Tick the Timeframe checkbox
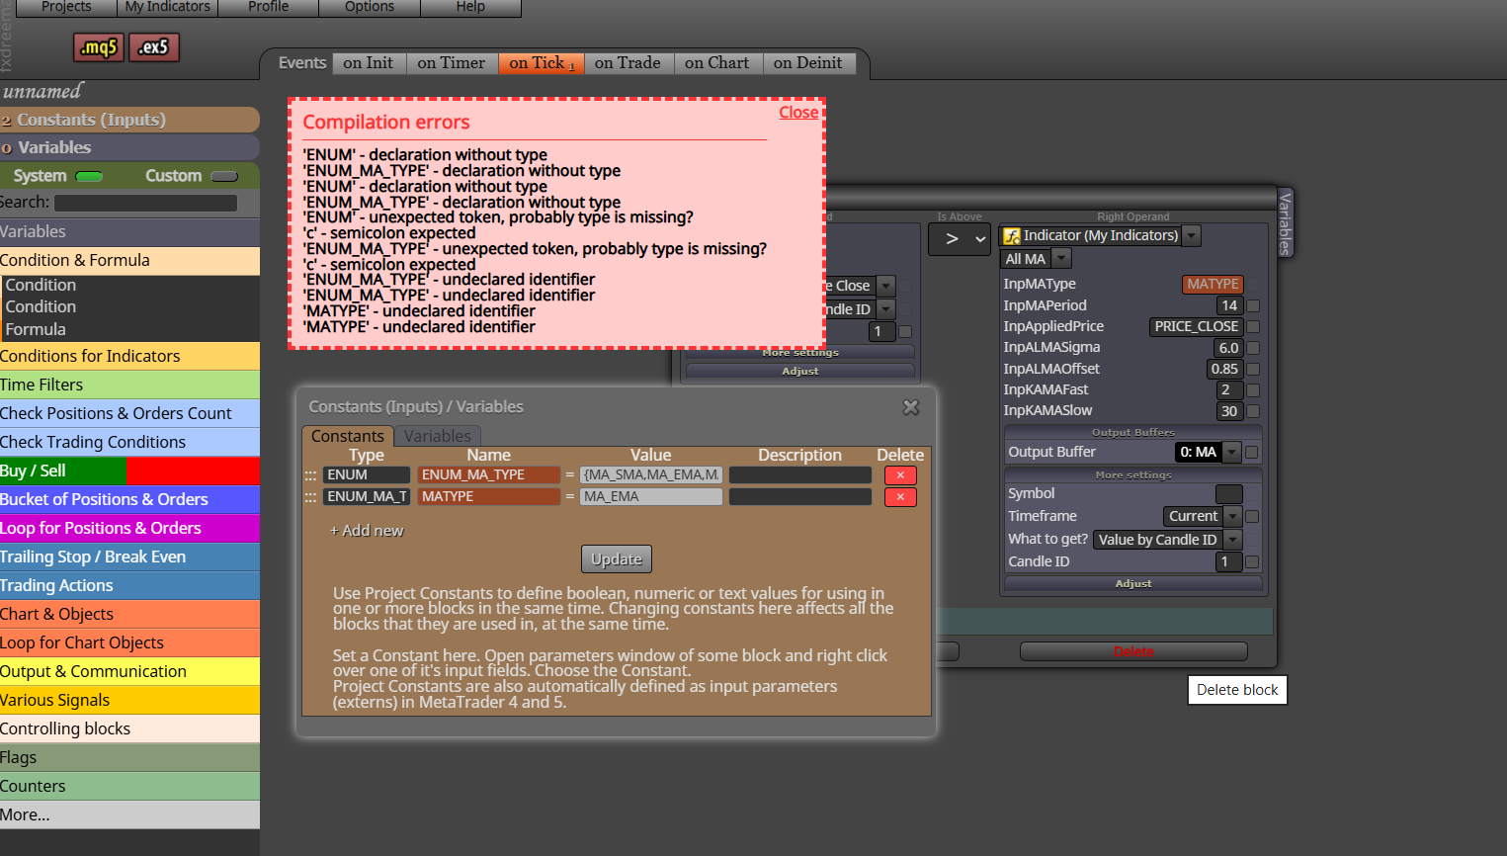The width and height of the screenshot is (1507, 856). coord(1252,517)
